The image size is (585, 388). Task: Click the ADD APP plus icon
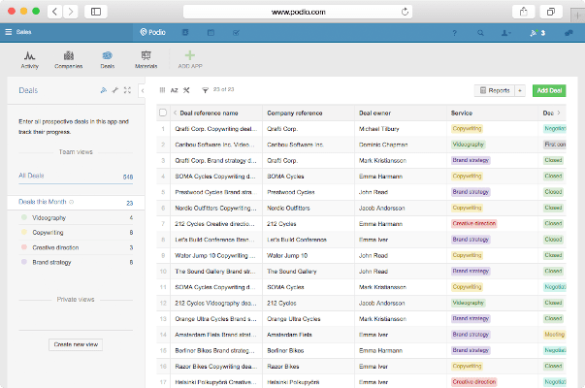190,55
